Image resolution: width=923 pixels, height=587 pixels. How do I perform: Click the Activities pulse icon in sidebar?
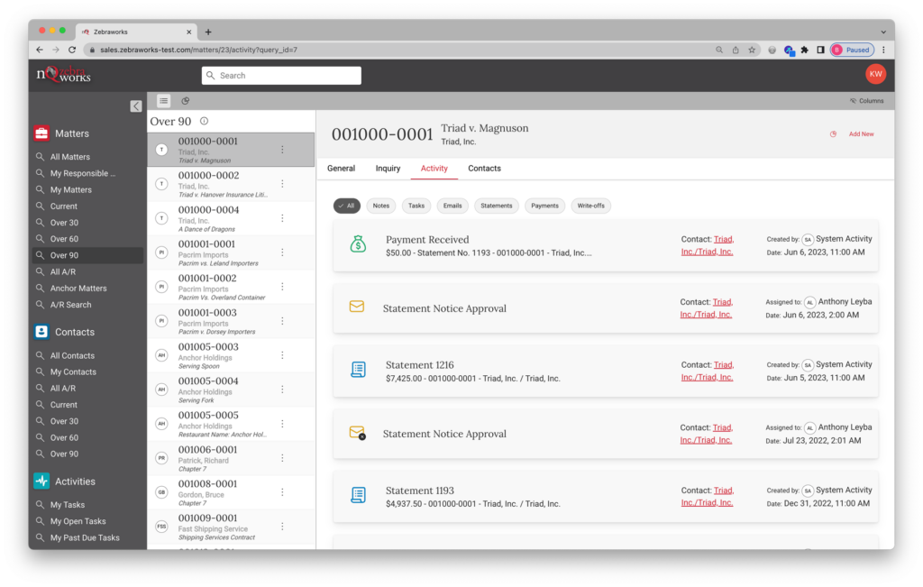coord(41,482)
